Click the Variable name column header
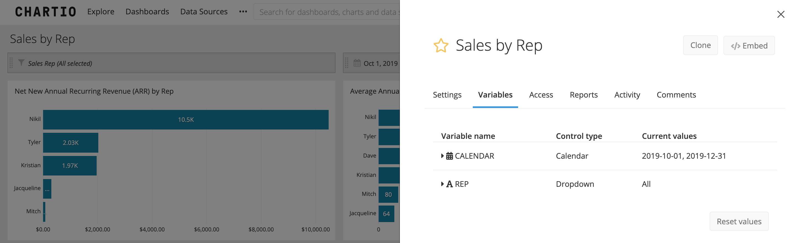 pyautogui.click(x=468, y=136)
